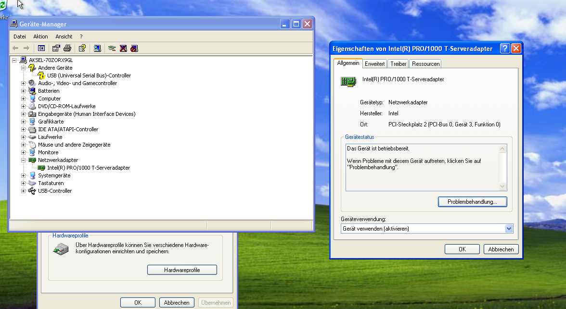
Task: Scan for hardware changes toolbar icon
Action: click(x=97, y=49)
